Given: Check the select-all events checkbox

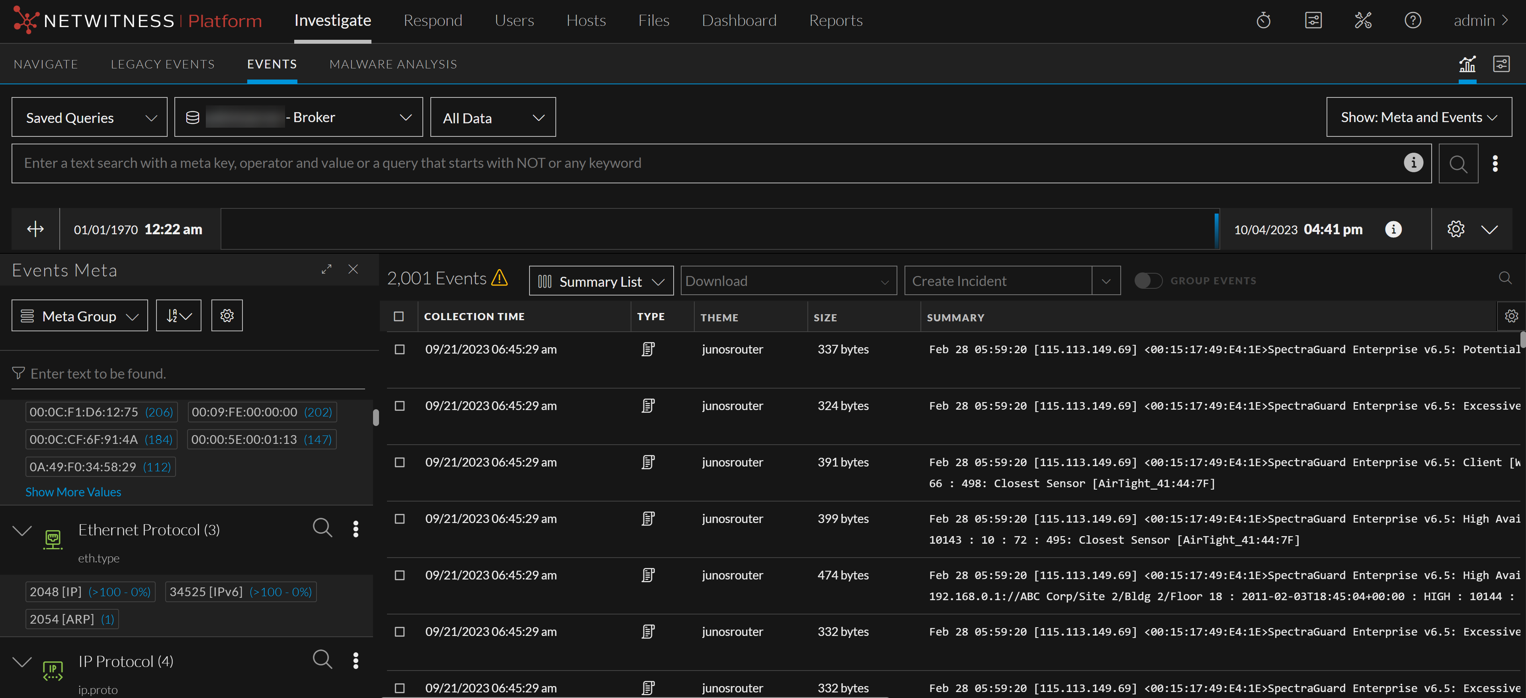Looking at the screenshot, I should pyautogui.click(x=399, y=317).
